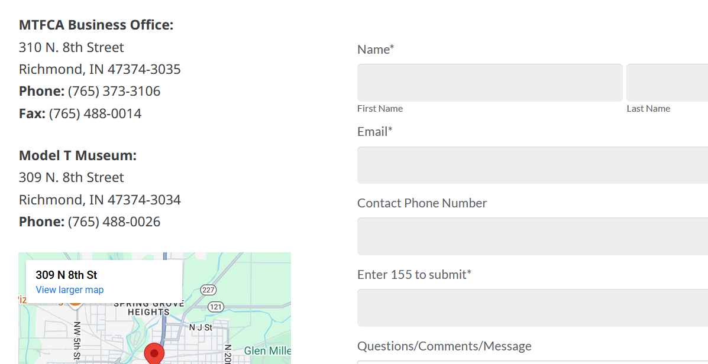The height and width of the screenshot is (364, 708).
Task: Click the Business Office phone number (765) 373-3106
Action: 114,91
